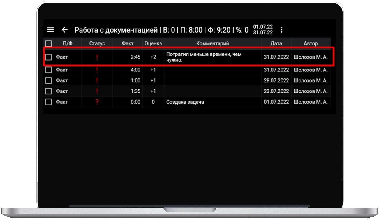Viewport: 379px width, 220px height.
Task: Sort by the 'Оценка' column header
Action: (x=153, y=43)
